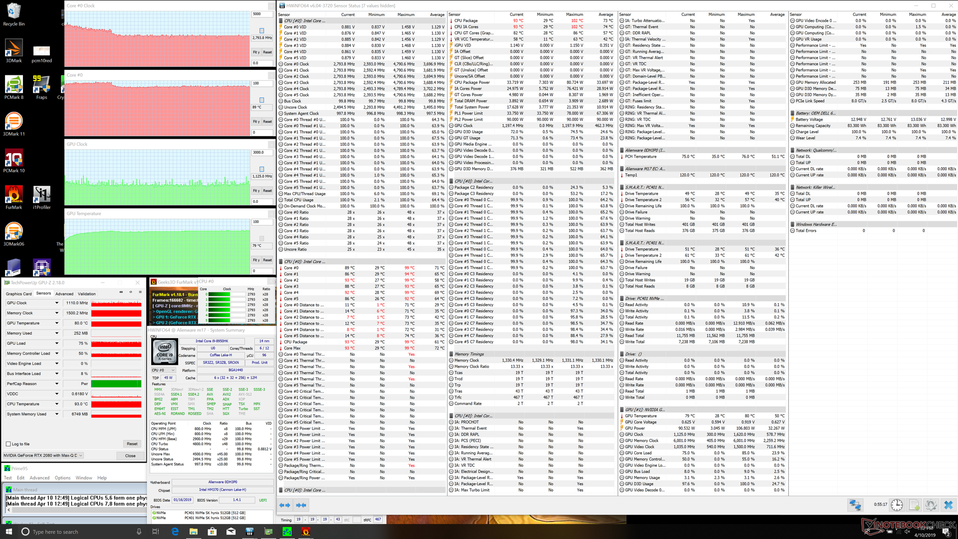
Task: Click the HWiNFO remote network monitors icon
Action: pos(855,505)
